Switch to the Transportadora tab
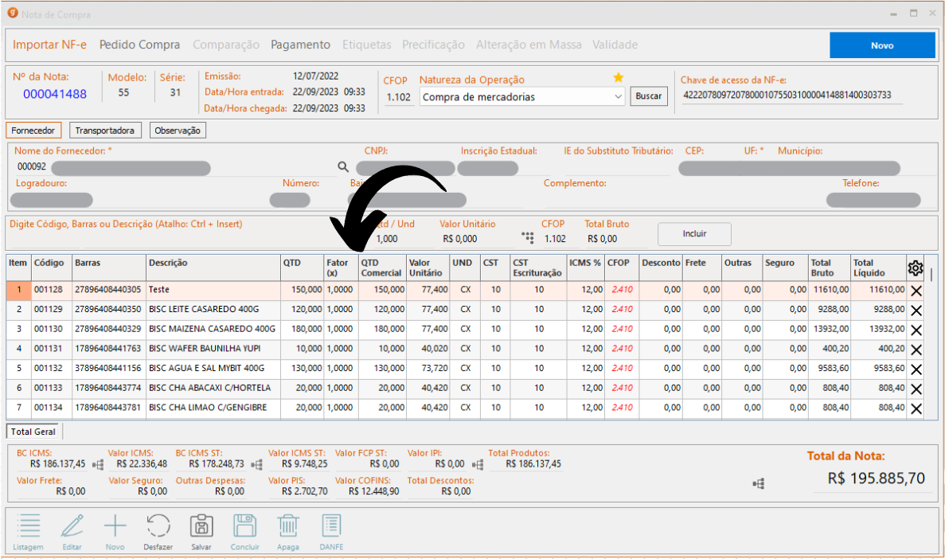The width and height of the screenshot is (945, 559). (x=105, y=131)
